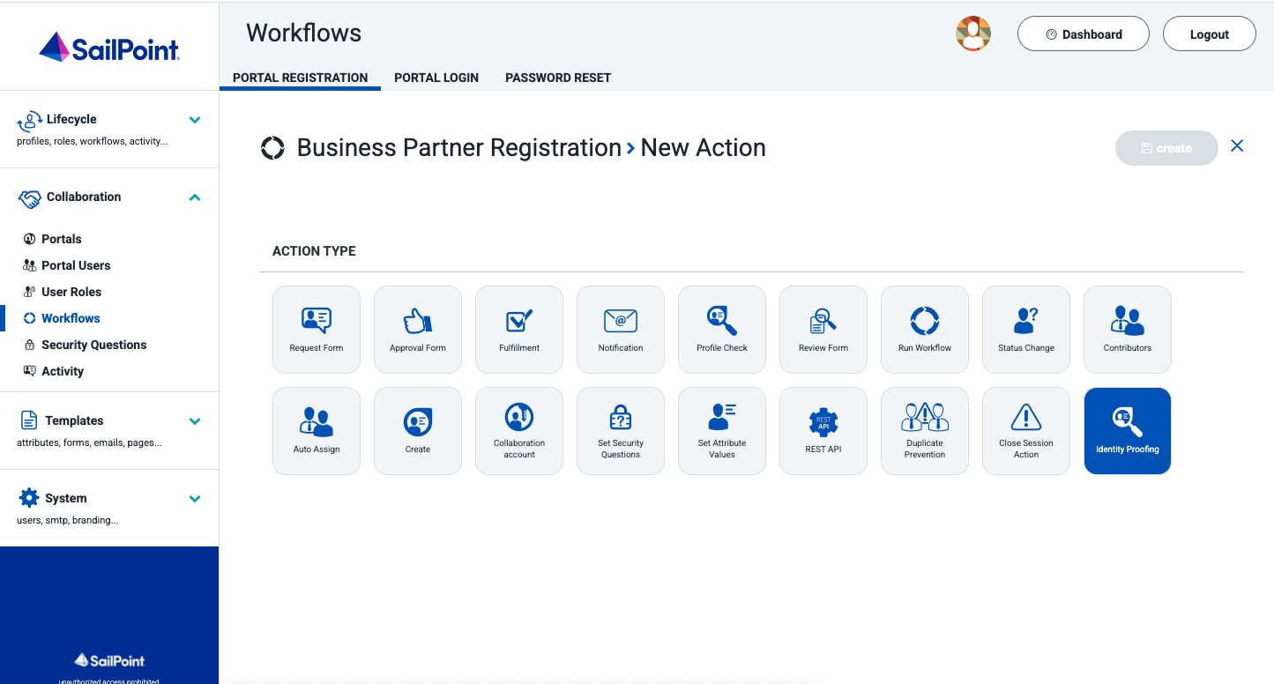Select the Close Session Action tile
Image resolution: width=1274 pixels, height=684 pixels.
[x=1026, y=430]
